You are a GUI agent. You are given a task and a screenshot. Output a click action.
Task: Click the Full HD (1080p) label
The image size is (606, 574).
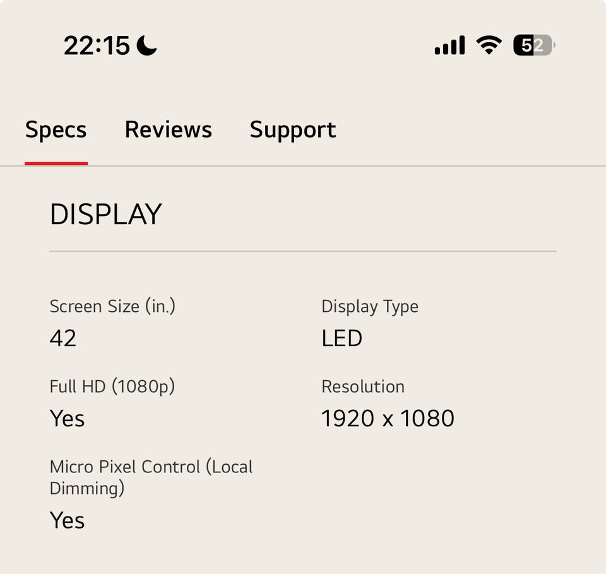(x=112, y=386)
